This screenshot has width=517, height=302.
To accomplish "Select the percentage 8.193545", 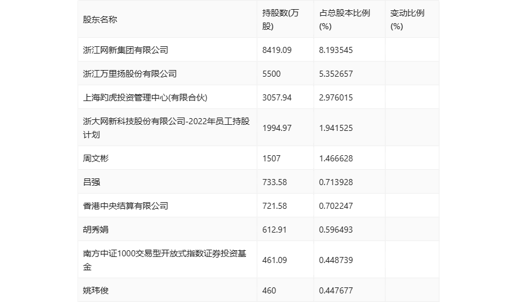I will click(336, 50).
